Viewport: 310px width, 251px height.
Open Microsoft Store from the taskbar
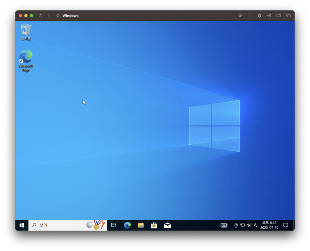coord(154,225)
